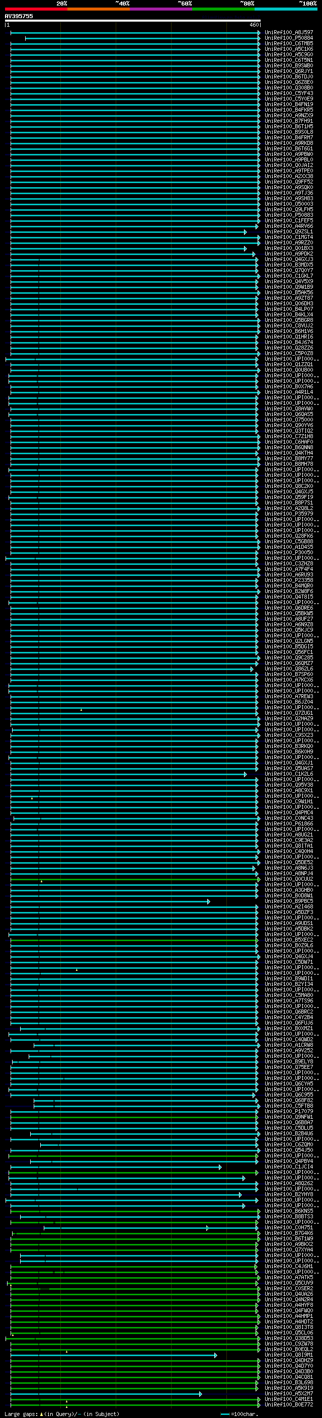Click the white query sequence ruler bar
This screenshot has width=322, height=1418.
coord(132,20)
